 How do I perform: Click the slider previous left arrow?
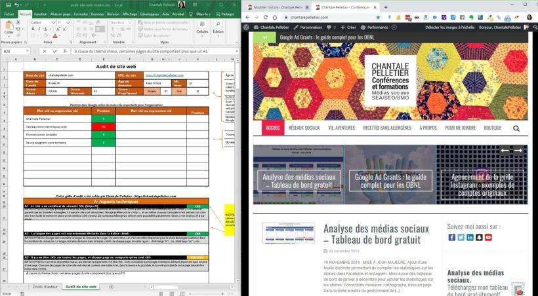[x=505, y=151]
